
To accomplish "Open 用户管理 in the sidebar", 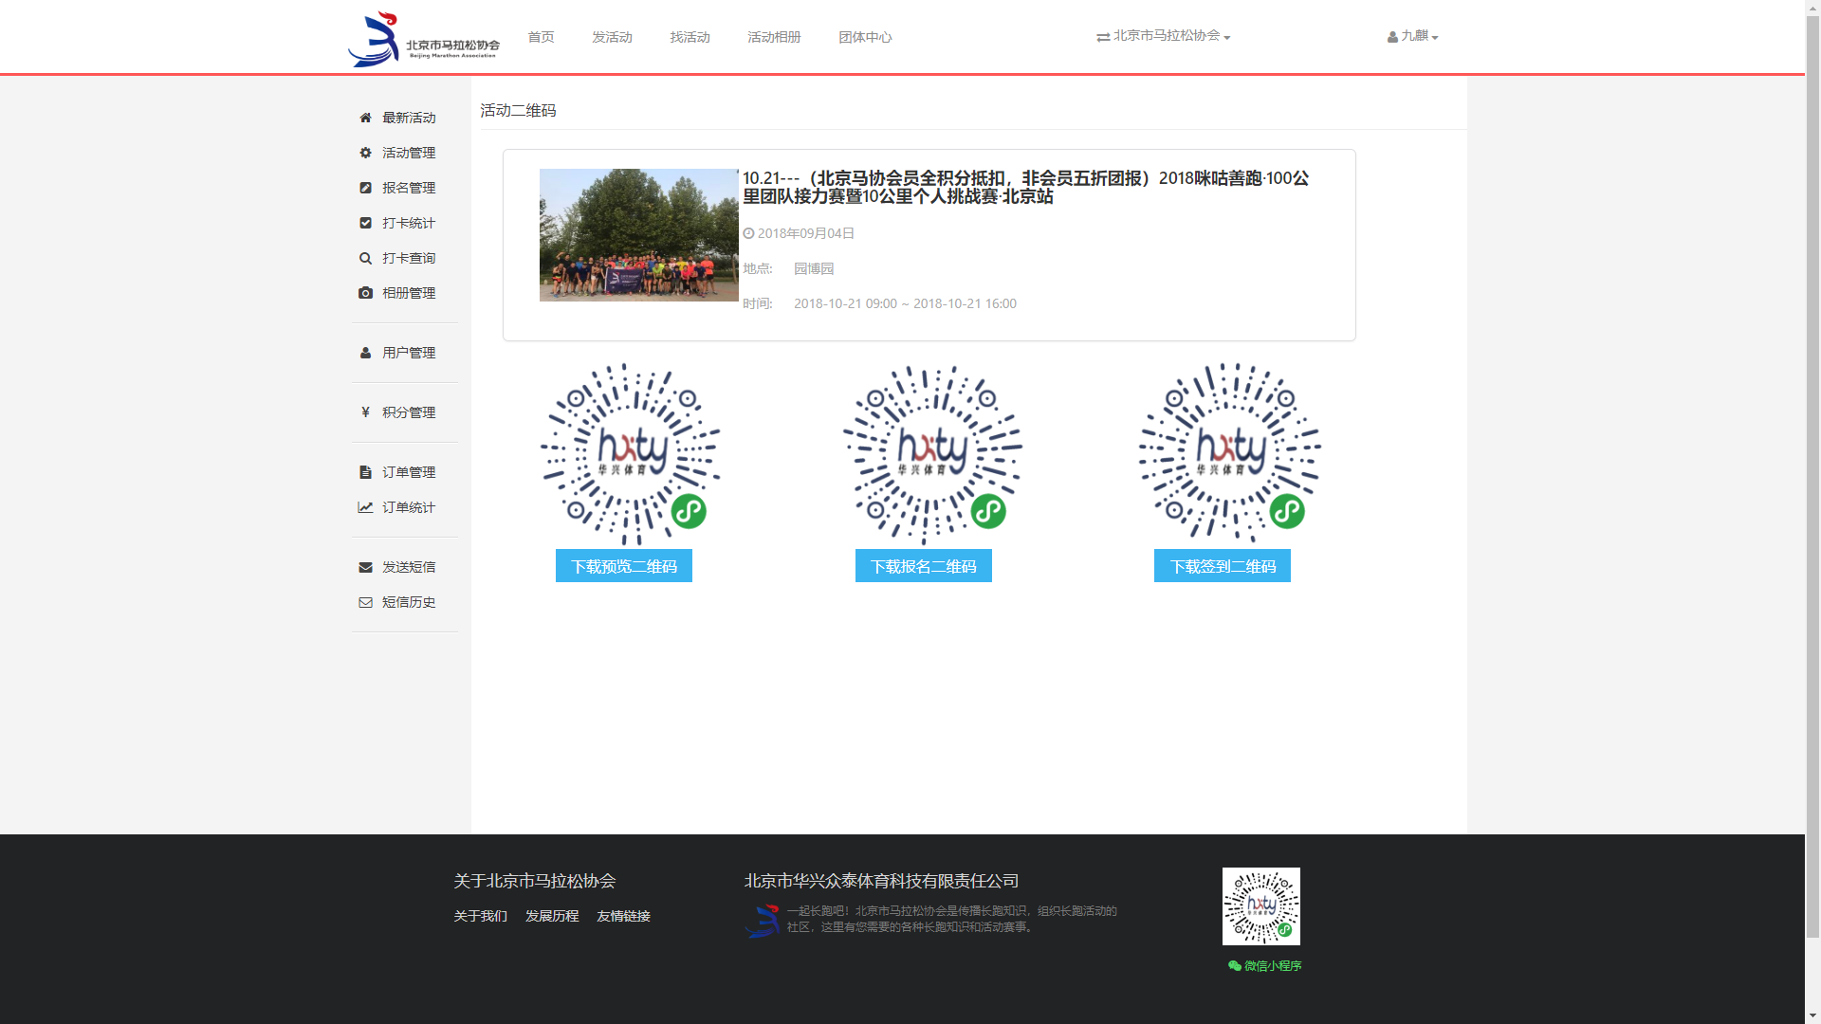I will (x=409, y=353).
